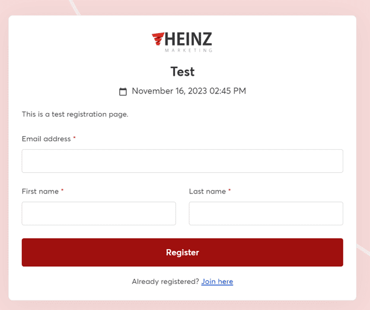This screenshot has width=370, height=310.
Task: Open the Join here link
Action: (217, 282)
